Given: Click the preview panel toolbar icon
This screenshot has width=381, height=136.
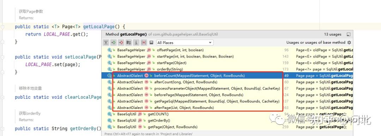Looking at the screenshot, I should [151, 43].
